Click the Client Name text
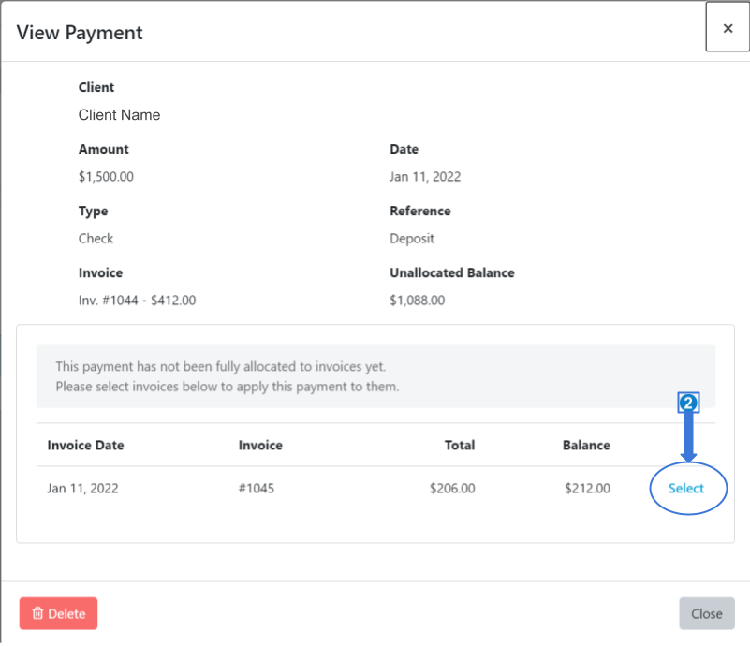This screenshot has height=646, width=750. point(119,114)
